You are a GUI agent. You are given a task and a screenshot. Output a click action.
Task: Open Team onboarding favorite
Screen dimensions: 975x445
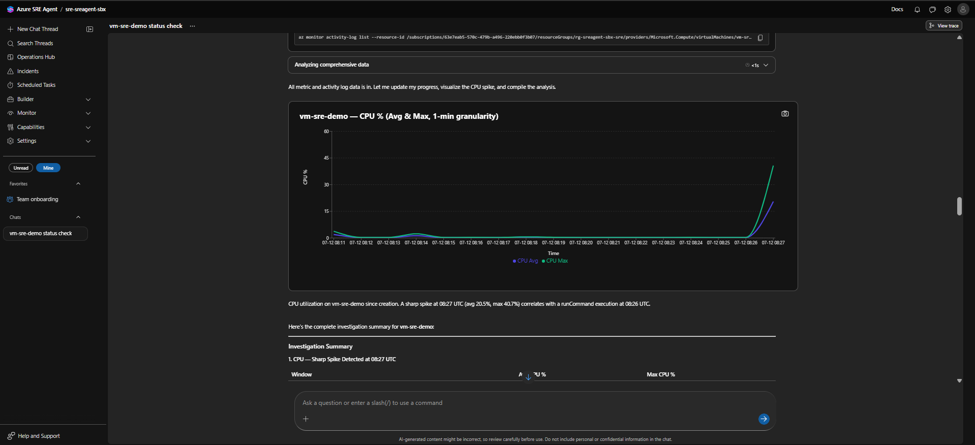(x=38, y=199)
